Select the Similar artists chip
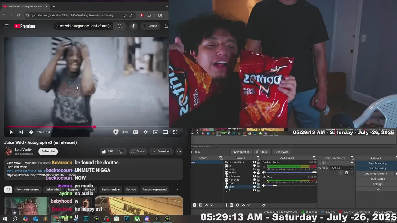The image size is (397, 223). [110, 190]
